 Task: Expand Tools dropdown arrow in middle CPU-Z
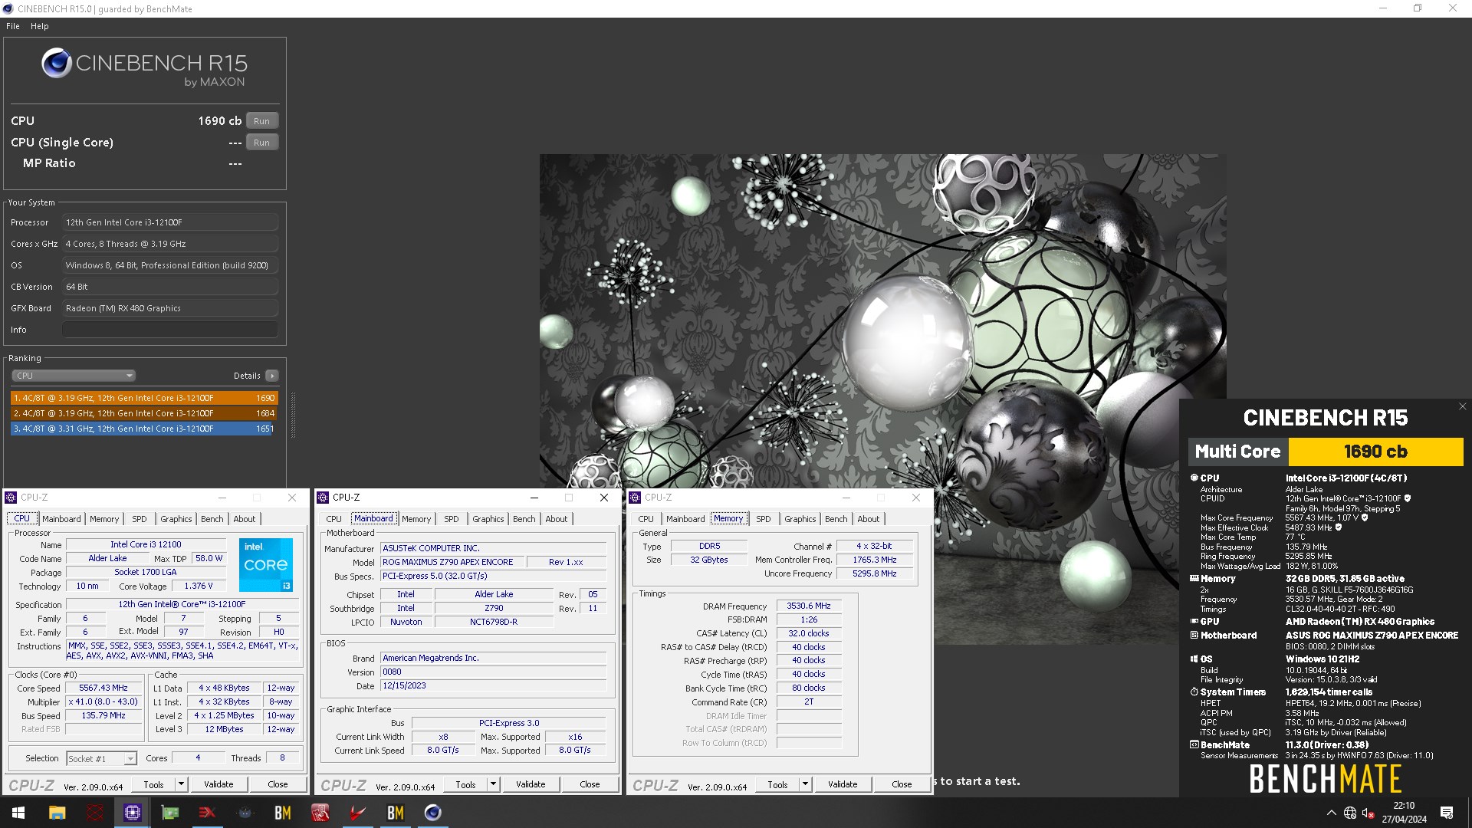pyautogui.click(x=494, y=784)
